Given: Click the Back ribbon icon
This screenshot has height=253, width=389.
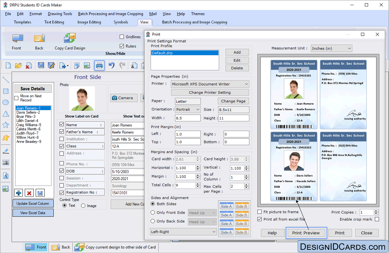Looking at the screenshot, I should pyautogui.click(x=39, y=38).
